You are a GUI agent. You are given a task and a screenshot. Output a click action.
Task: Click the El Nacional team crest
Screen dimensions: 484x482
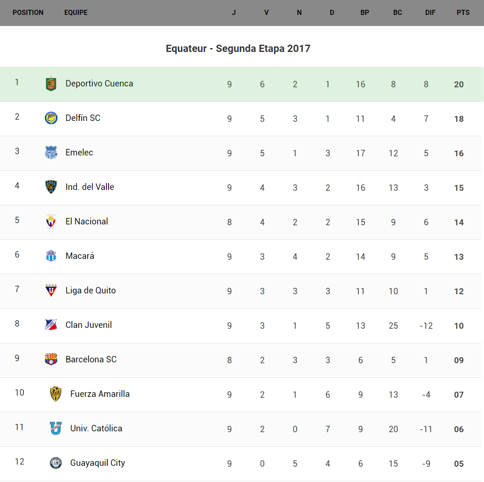coord(51,221)
